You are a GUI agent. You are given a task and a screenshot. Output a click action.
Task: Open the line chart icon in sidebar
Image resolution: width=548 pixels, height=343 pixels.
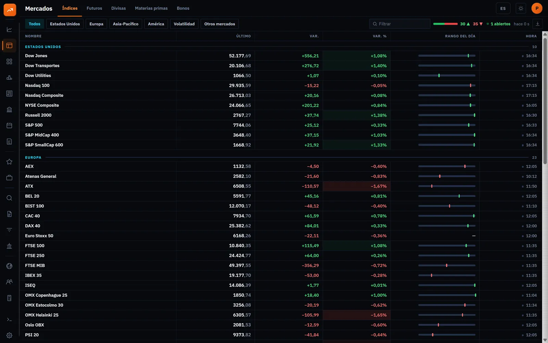(x=9, y=29)
